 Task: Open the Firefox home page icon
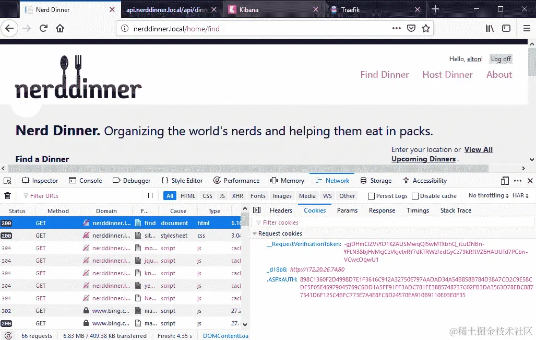point(60,28)
